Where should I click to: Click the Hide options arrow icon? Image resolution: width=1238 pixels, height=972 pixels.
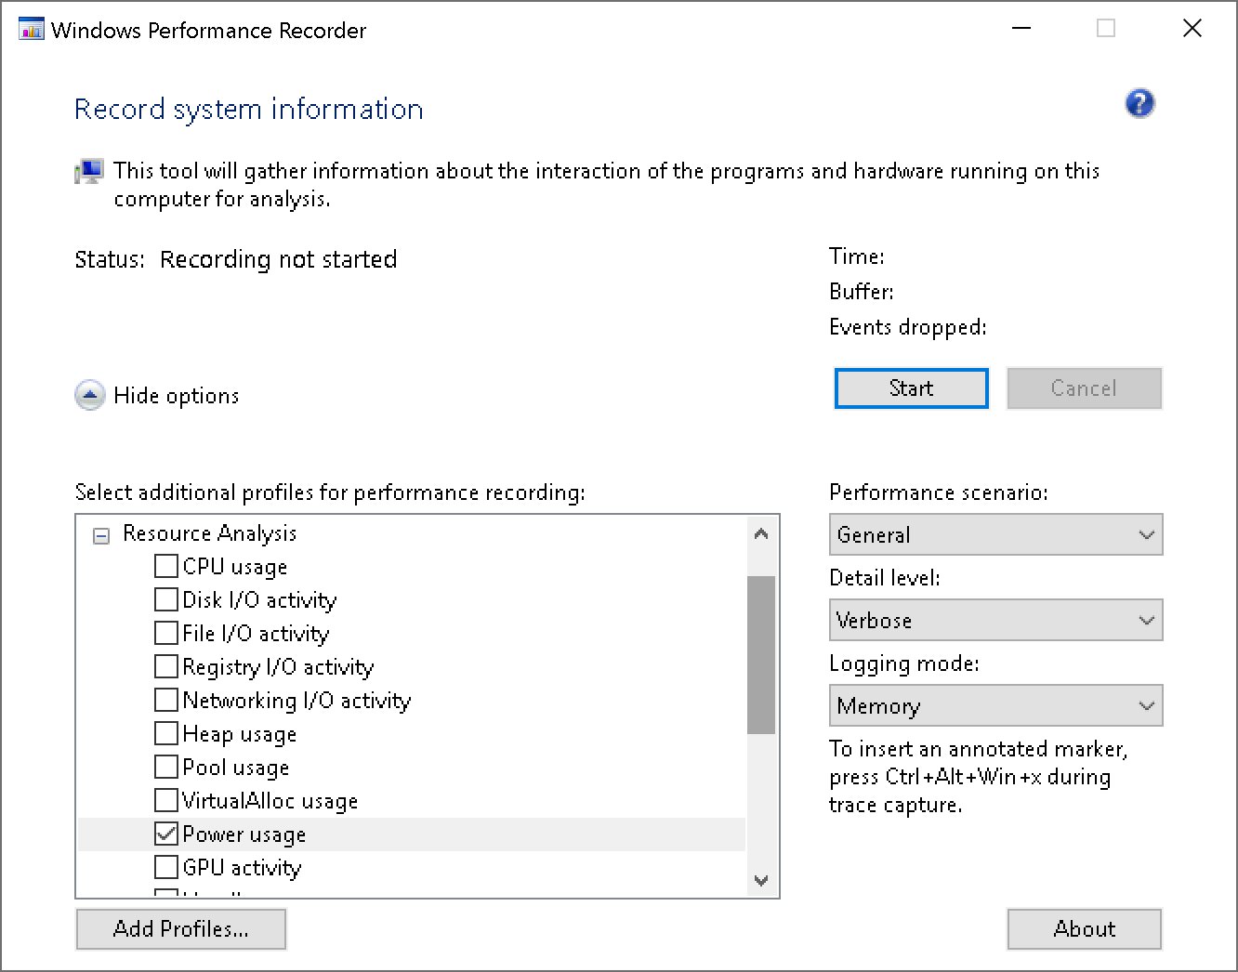89,396
